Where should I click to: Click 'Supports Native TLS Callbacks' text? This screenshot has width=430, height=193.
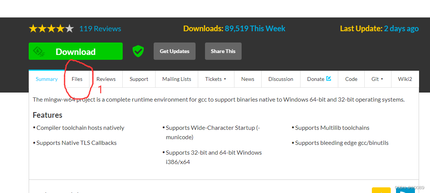[77, 143]
